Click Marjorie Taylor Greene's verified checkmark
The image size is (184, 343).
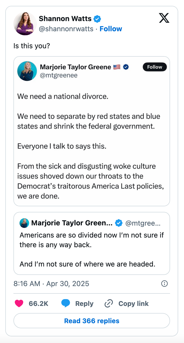tap(126, 67)
